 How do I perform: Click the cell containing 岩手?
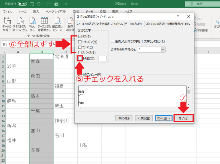tap(18, 67)
